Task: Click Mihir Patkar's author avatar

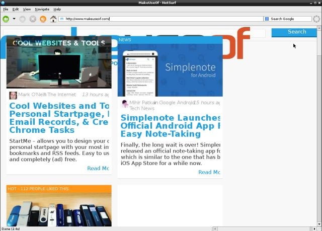Action: (x=124, y=104)
